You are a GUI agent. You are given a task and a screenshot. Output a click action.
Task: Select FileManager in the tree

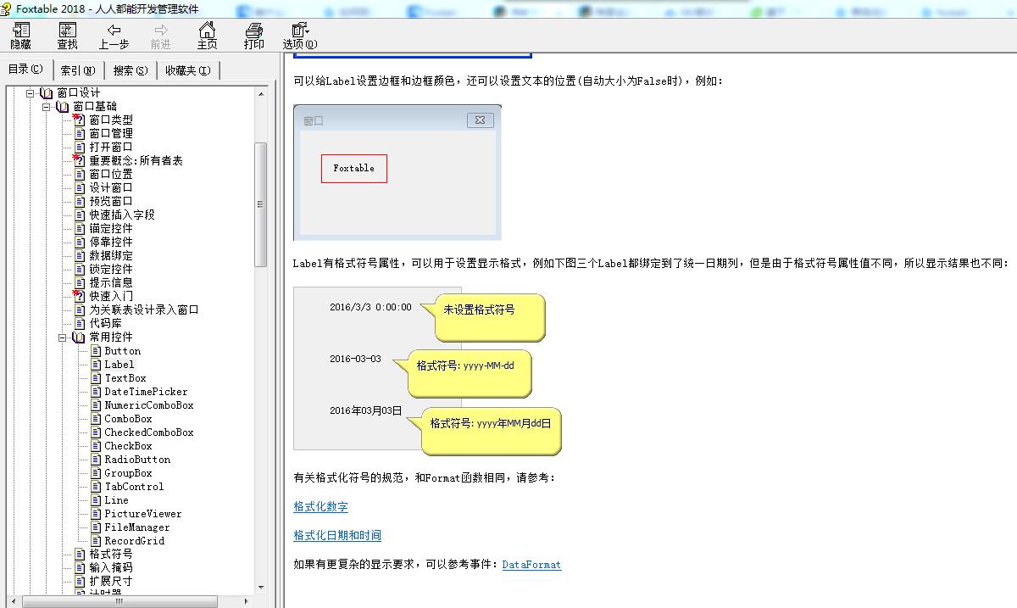tap(137, 527)
